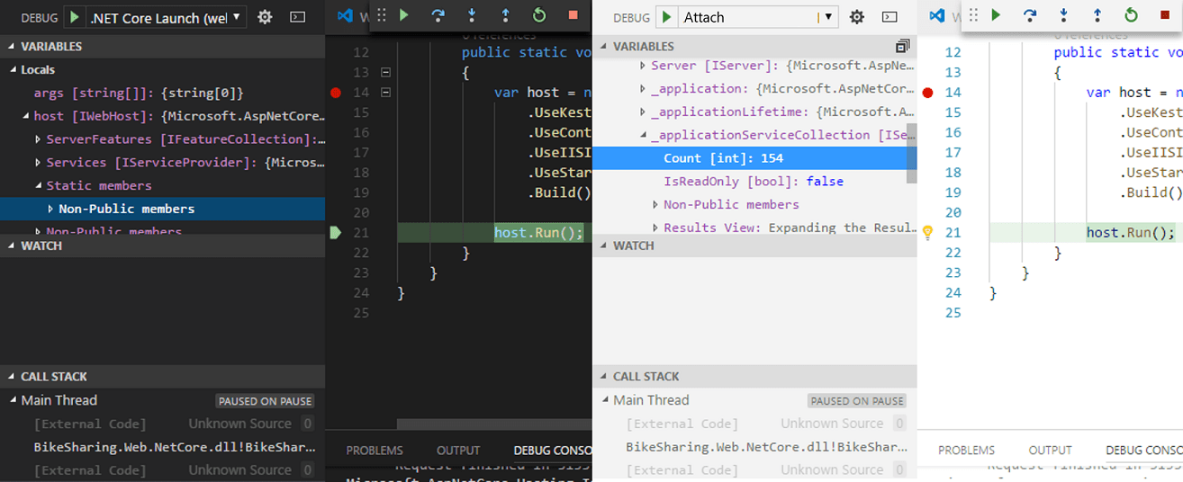Expand the dark theme WATCH section

tap(162, 245)
